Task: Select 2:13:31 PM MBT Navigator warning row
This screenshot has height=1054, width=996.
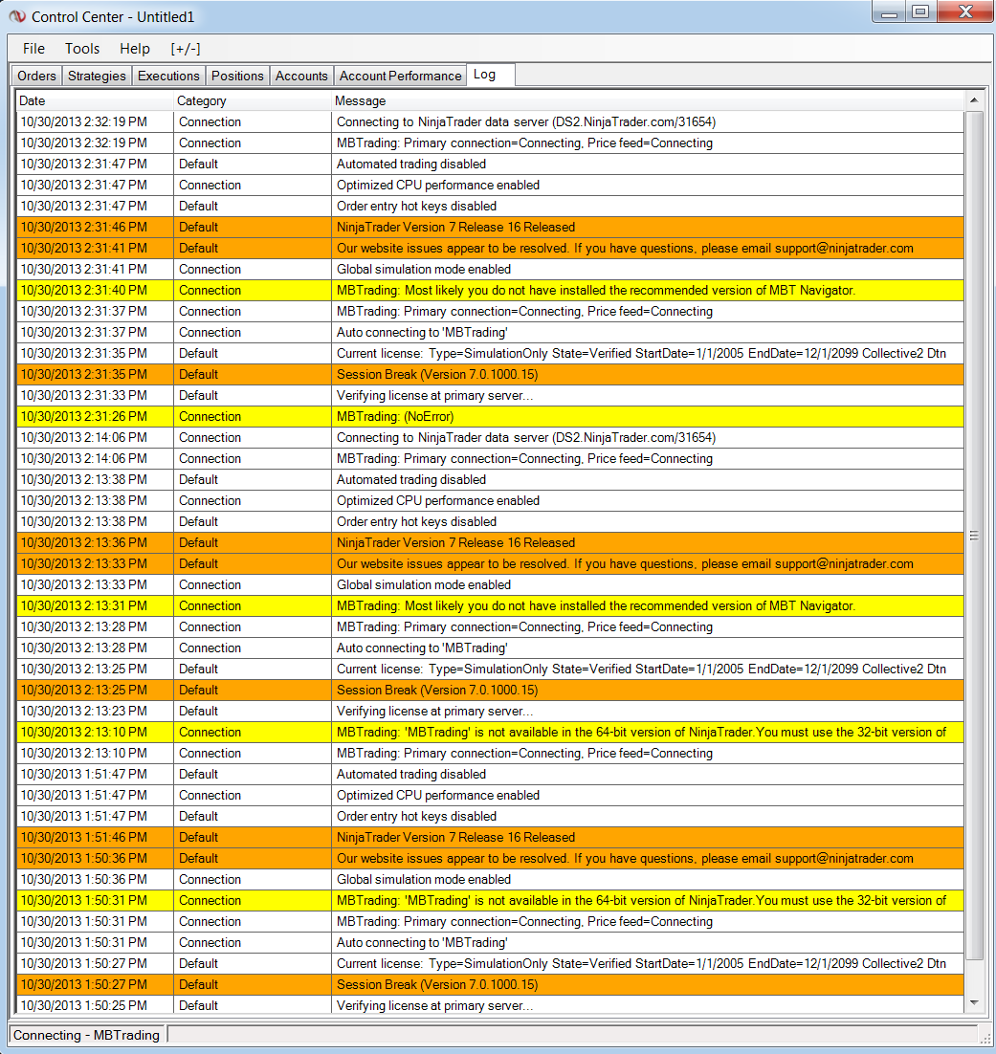Action: point(490,605)
